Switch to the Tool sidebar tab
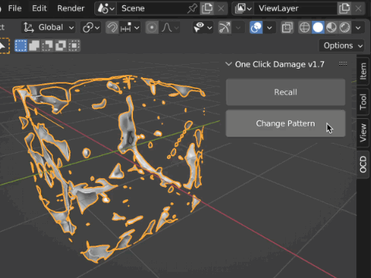Viewport: 371px width, 278px height. [363, 102]
